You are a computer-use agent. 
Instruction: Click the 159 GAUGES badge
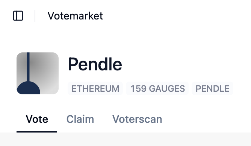(x=157, y=88)
